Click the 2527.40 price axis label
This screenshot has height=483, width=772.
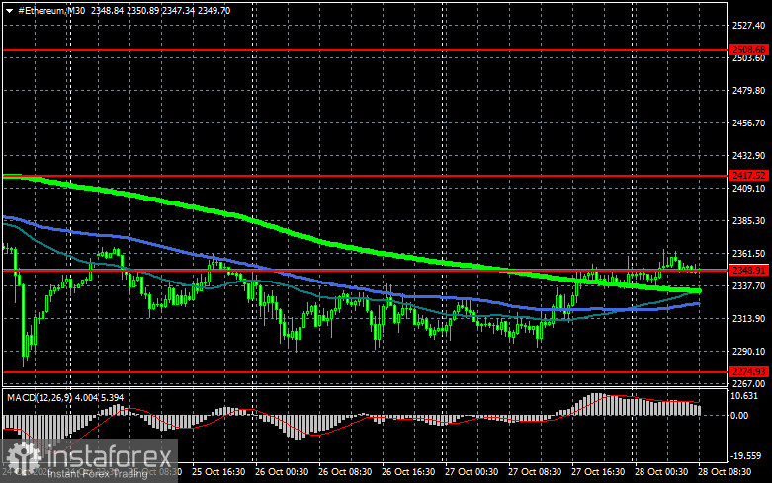749,25
